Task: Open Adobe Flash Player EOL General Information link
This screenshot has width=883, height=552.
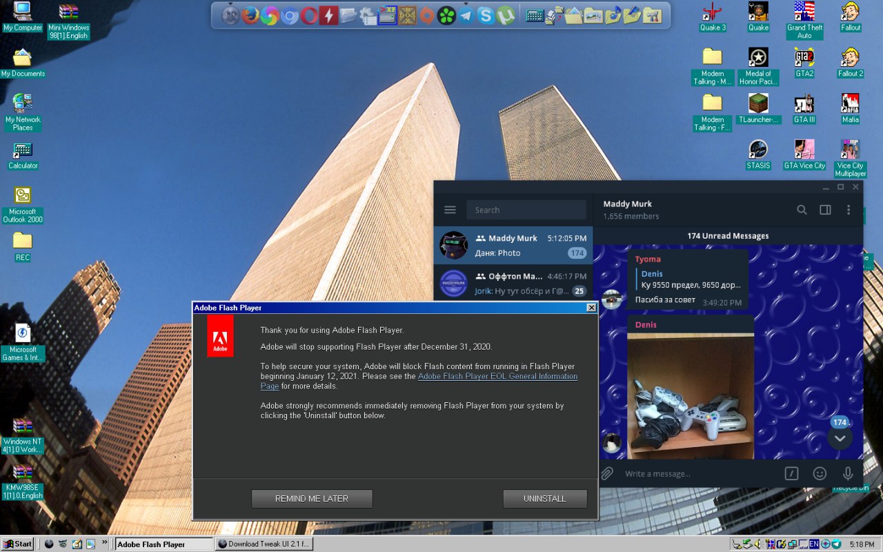Action: click(x=419, y=381)
